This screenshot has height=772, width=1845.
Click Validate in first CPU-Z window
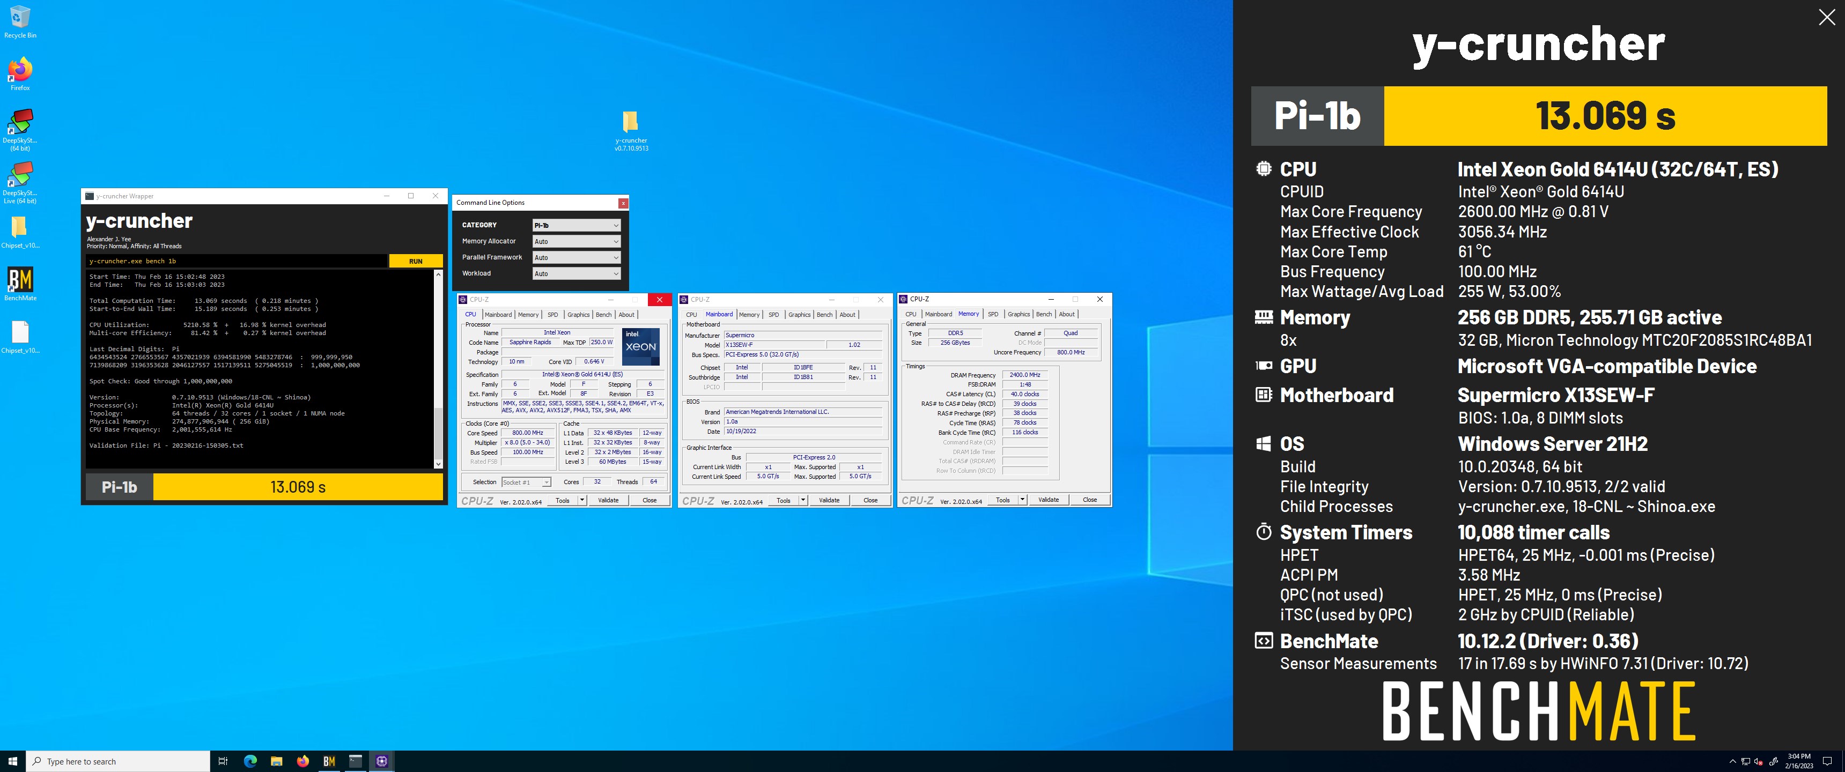click(608, 501)
